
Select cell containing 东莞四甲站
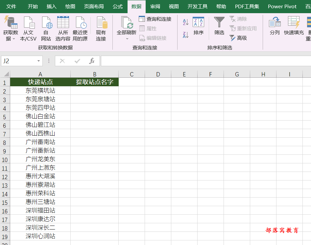click(x=40, y=108)
